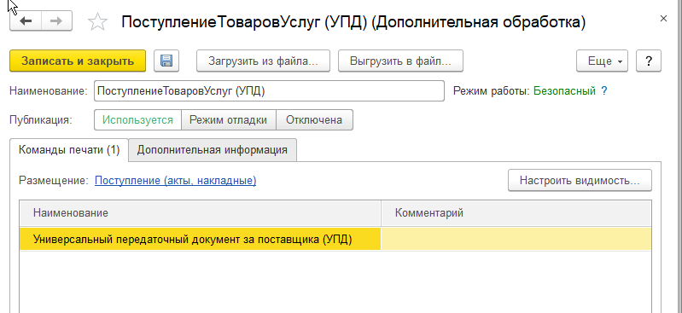Open help with the question mark button
The width and height of the screenshot is (682, 313).
[x=649, y=61]
